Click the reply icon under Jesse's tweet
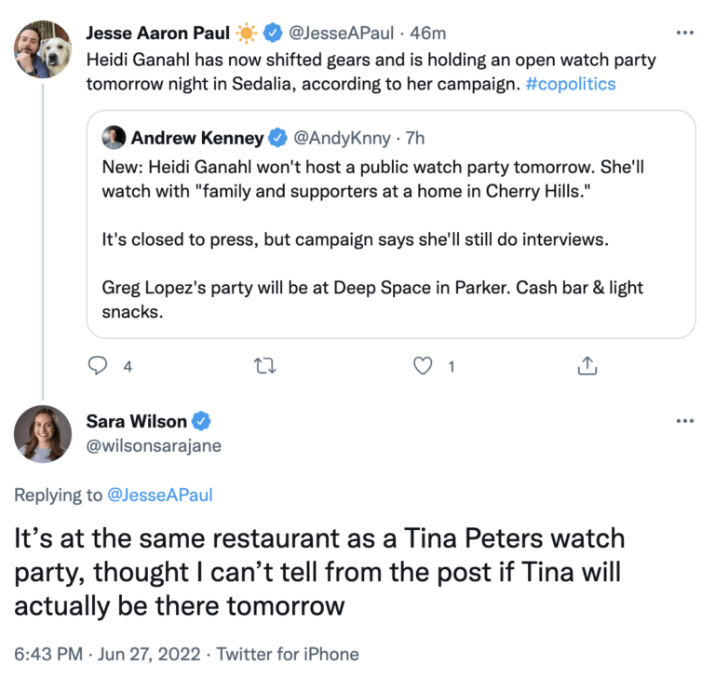 99,366
